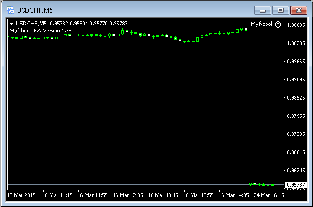Click the '16 Mar 14:35' time axis label
313x207 pixels.
[234, 195]
